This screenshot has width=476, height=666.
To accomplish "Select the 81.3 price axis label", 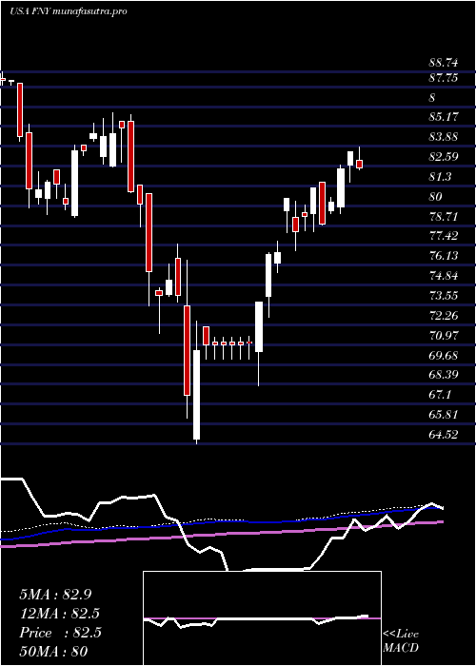I will (441, 177).
